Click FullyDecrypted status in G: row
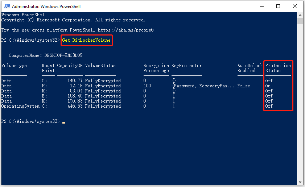The image size is (305, 187). (x=103, y=81)
